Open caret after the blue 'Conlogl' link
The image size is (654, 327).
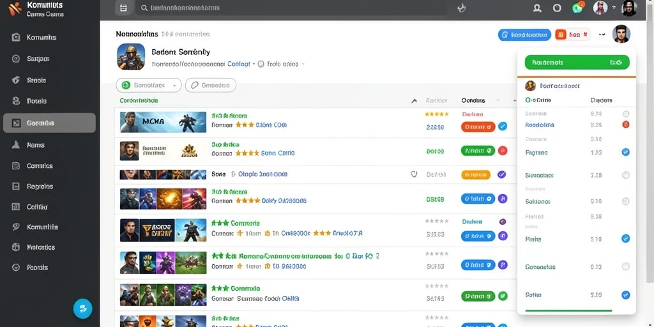coord(254,65)
